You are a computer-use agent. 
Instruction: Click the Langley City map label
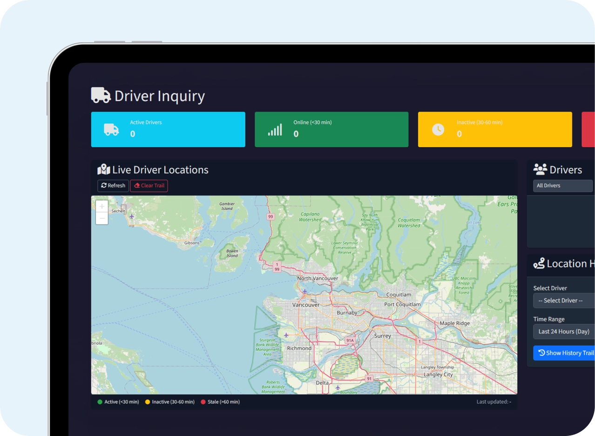click(438, 374)
